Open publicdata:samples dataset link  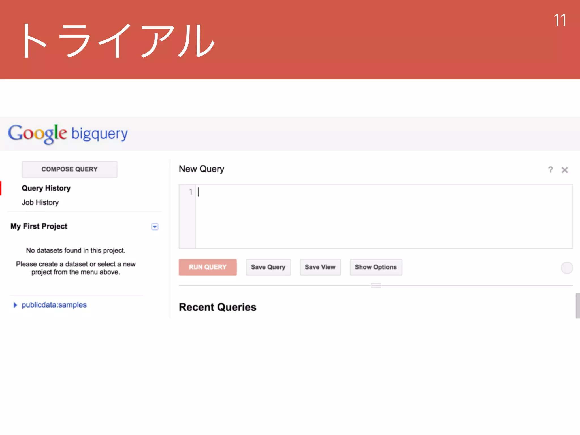point(54,305)
